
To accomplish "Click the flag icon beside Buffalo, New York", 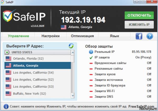I will click(8, 94).
